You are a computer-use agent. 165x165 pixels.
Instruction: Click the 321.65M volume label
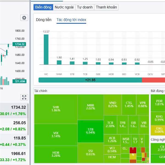click(20, 81)
